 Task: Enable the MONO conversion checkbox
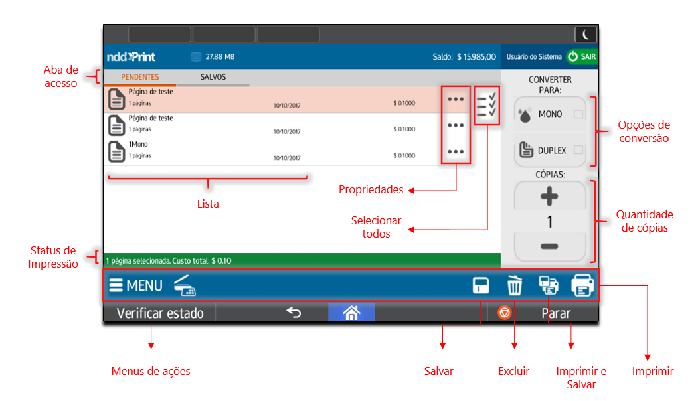[578, 114]
